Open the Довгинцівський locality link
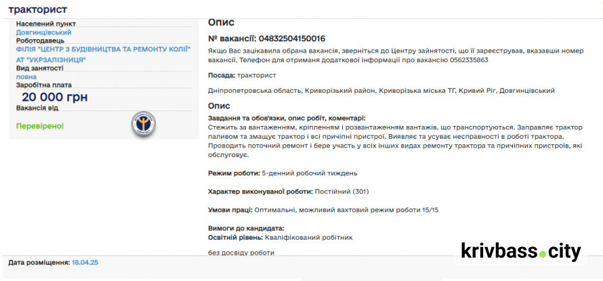Image resolution: width=603 pixels, height=281 pixels. pos(43,32)
